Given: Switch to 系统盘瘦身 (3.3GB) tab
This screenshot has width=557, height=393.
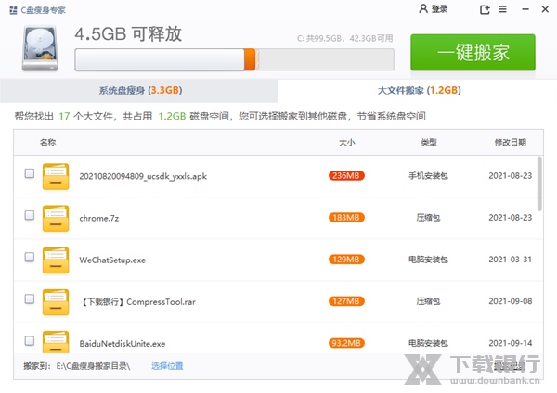Looking at the screenshot, I should click(139, 91).
